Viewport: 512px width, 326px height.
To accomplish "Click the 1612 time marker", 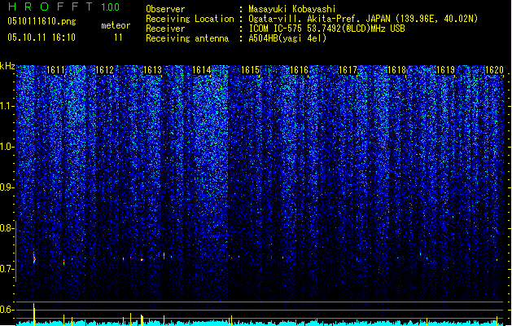I will tap(104, 70).
